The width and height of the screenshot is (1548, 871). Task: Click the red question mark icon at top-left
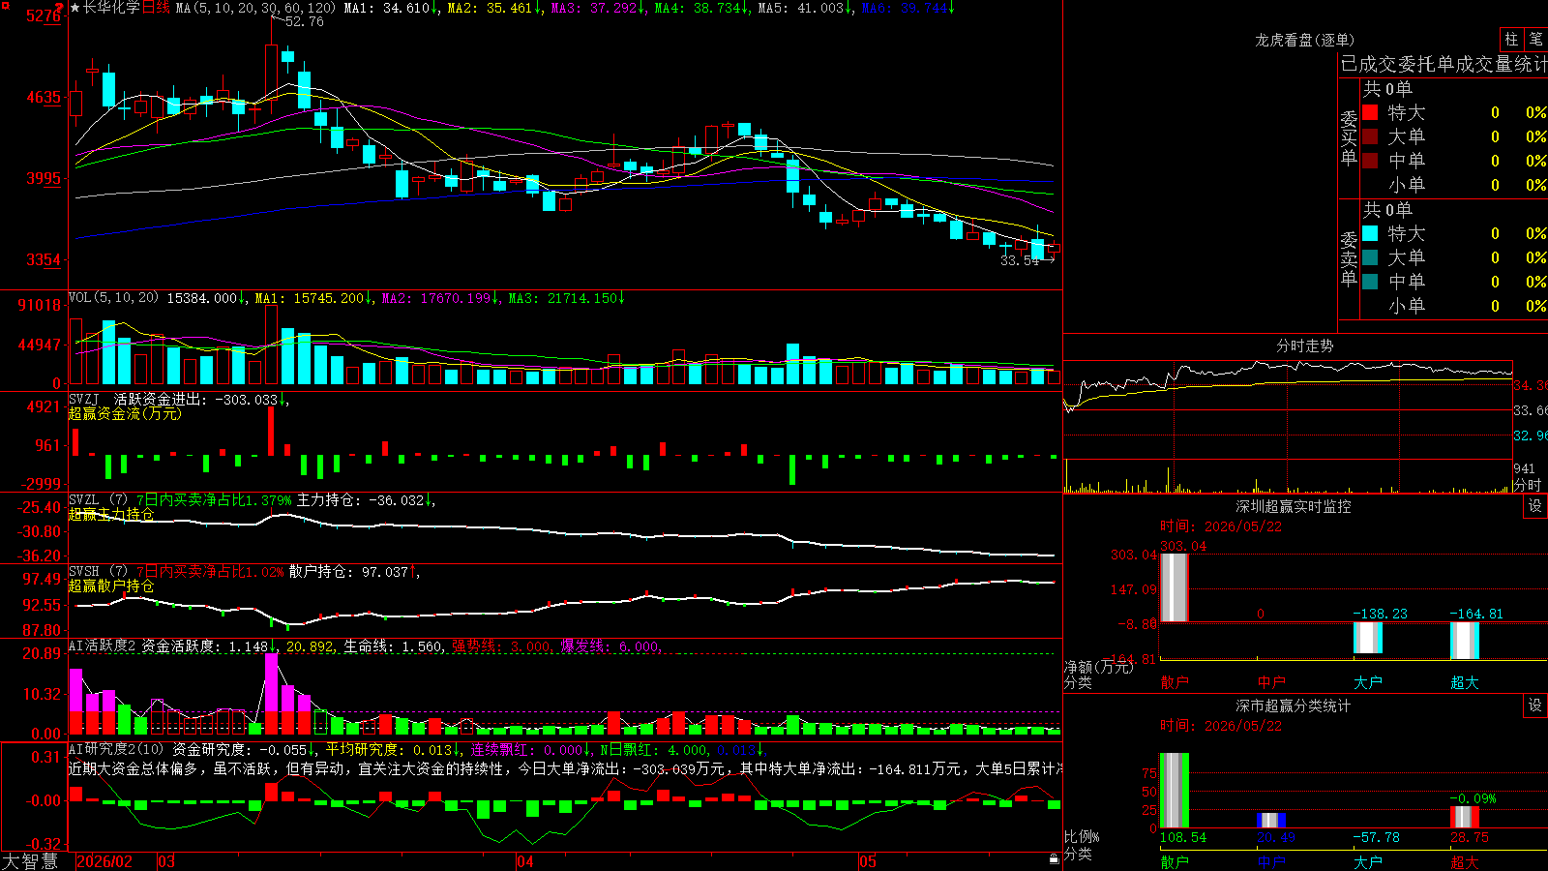point(60,8)
